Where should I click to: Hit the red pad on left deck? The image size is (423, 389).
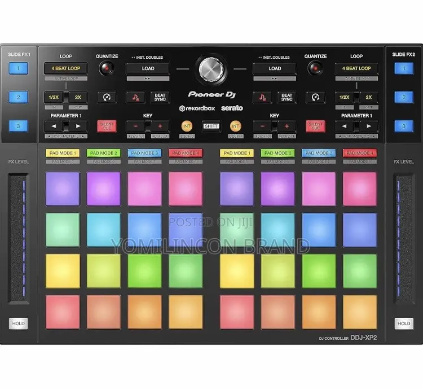pos(63,312)
